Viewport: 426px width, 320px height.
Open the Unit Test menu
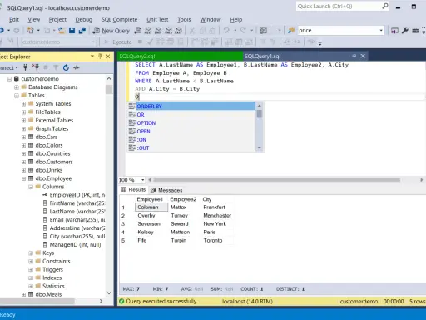(x=157, y=19)
